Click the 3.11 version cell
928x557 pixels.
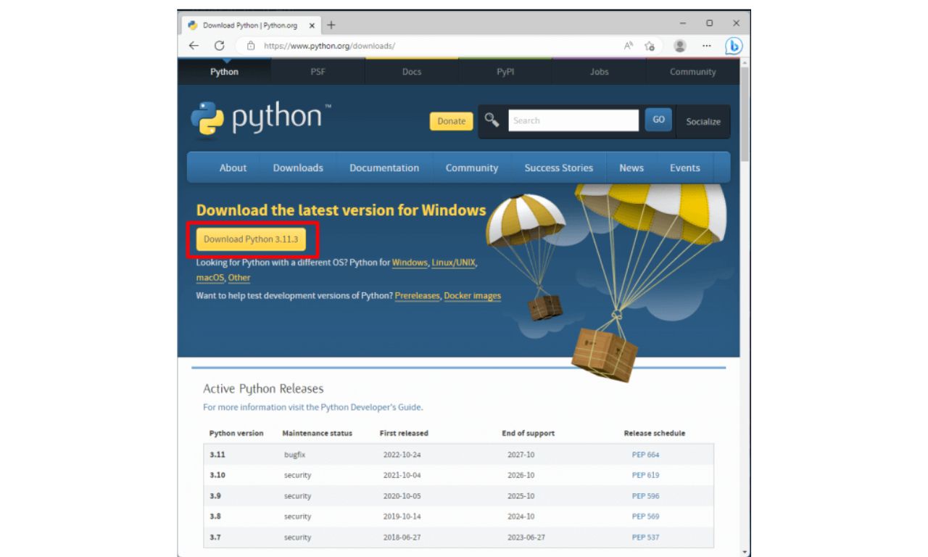coord(217,455)
